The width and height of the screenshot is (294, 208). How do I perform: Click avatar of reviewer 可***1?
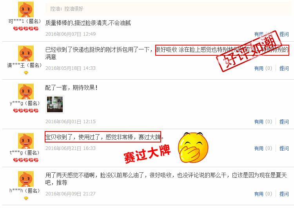(26, 9)
